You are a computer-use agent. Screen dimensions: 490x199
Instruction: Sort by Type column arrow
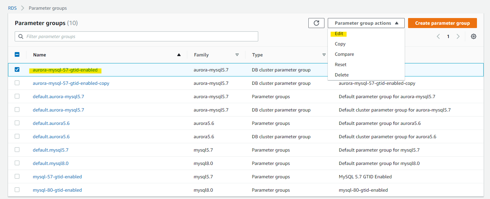pos(324,55)
